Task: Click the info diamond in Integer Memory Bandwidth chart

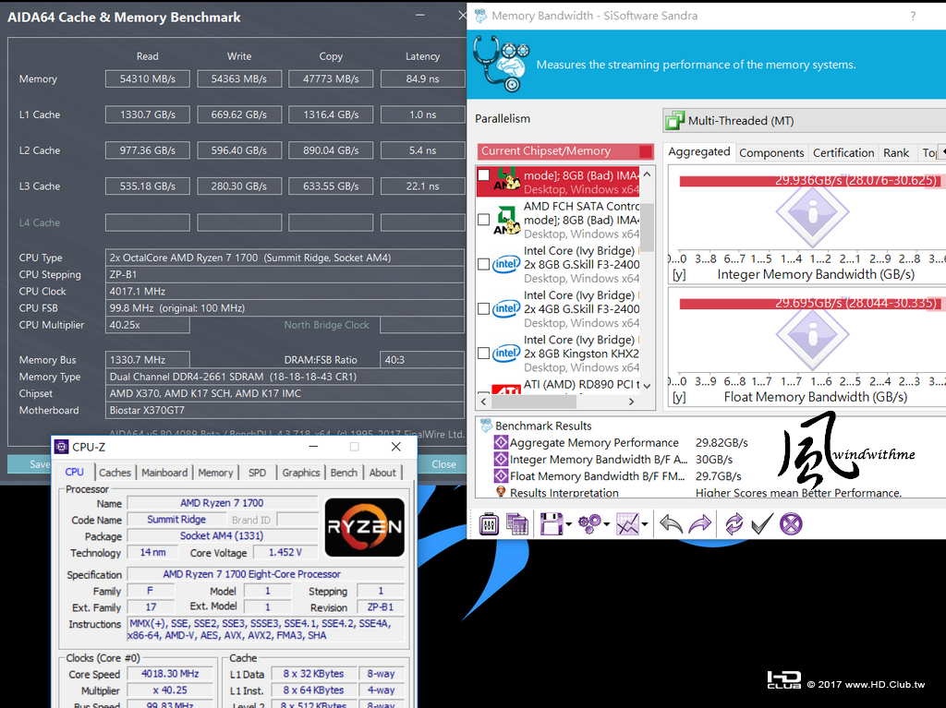Action: [813, 212]
